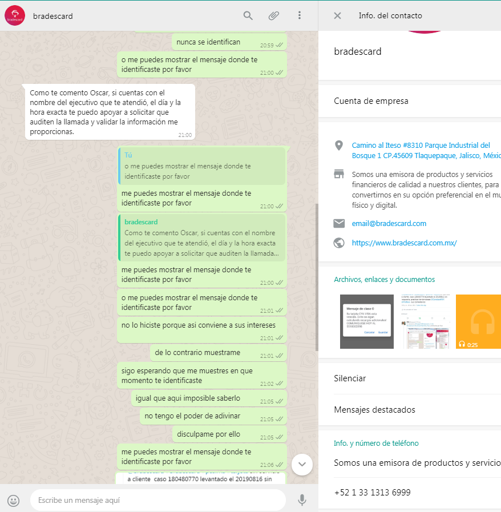
Task: Click the chat scrollbar thumb
Action: (317, 277)
